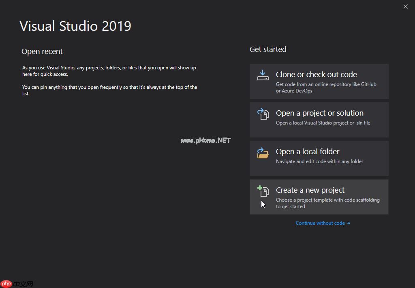
Task: Start with the "Create a new project" title
Action: (x=310, y=190)
